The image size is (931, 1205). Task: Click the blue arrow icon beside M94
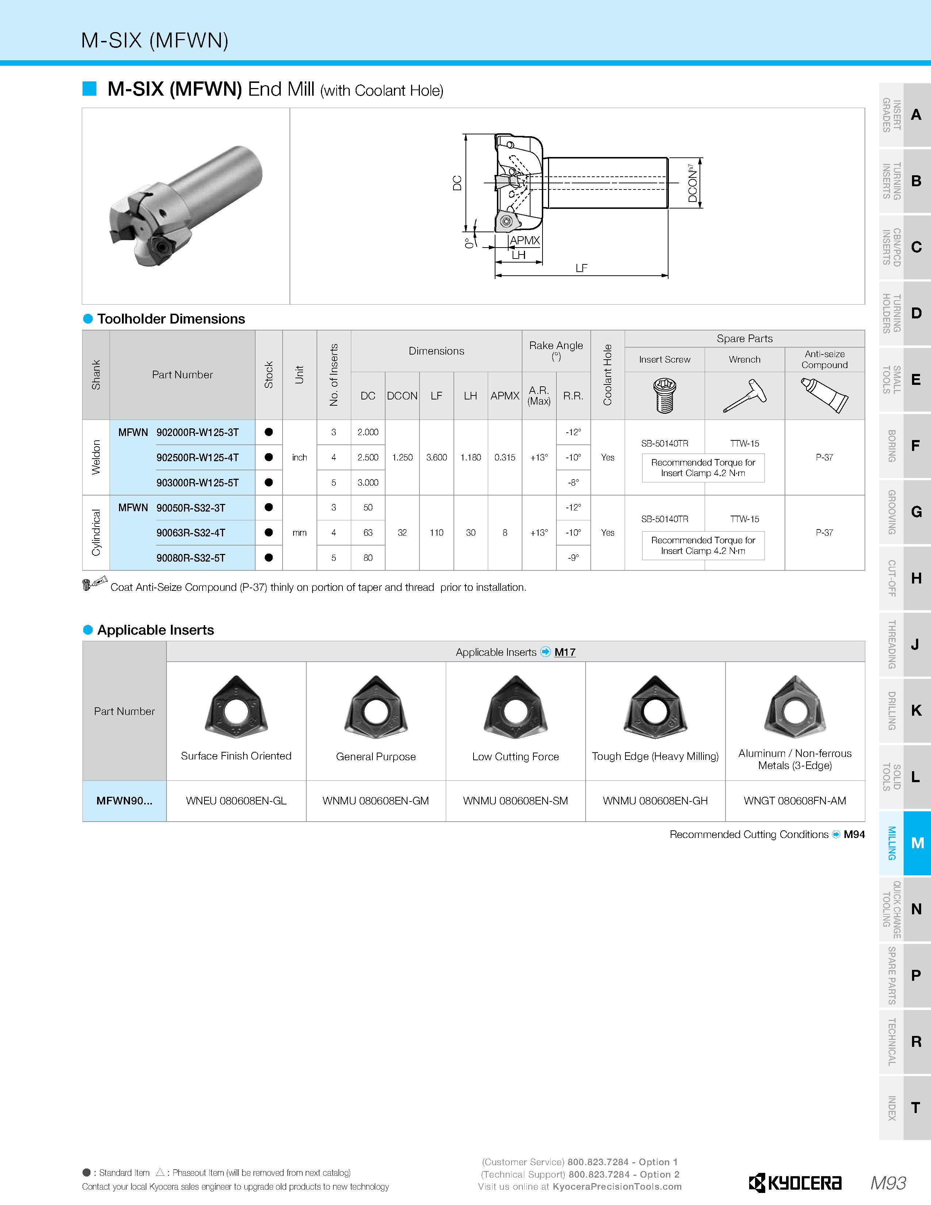pyautogui.click(x=836, y=834)
